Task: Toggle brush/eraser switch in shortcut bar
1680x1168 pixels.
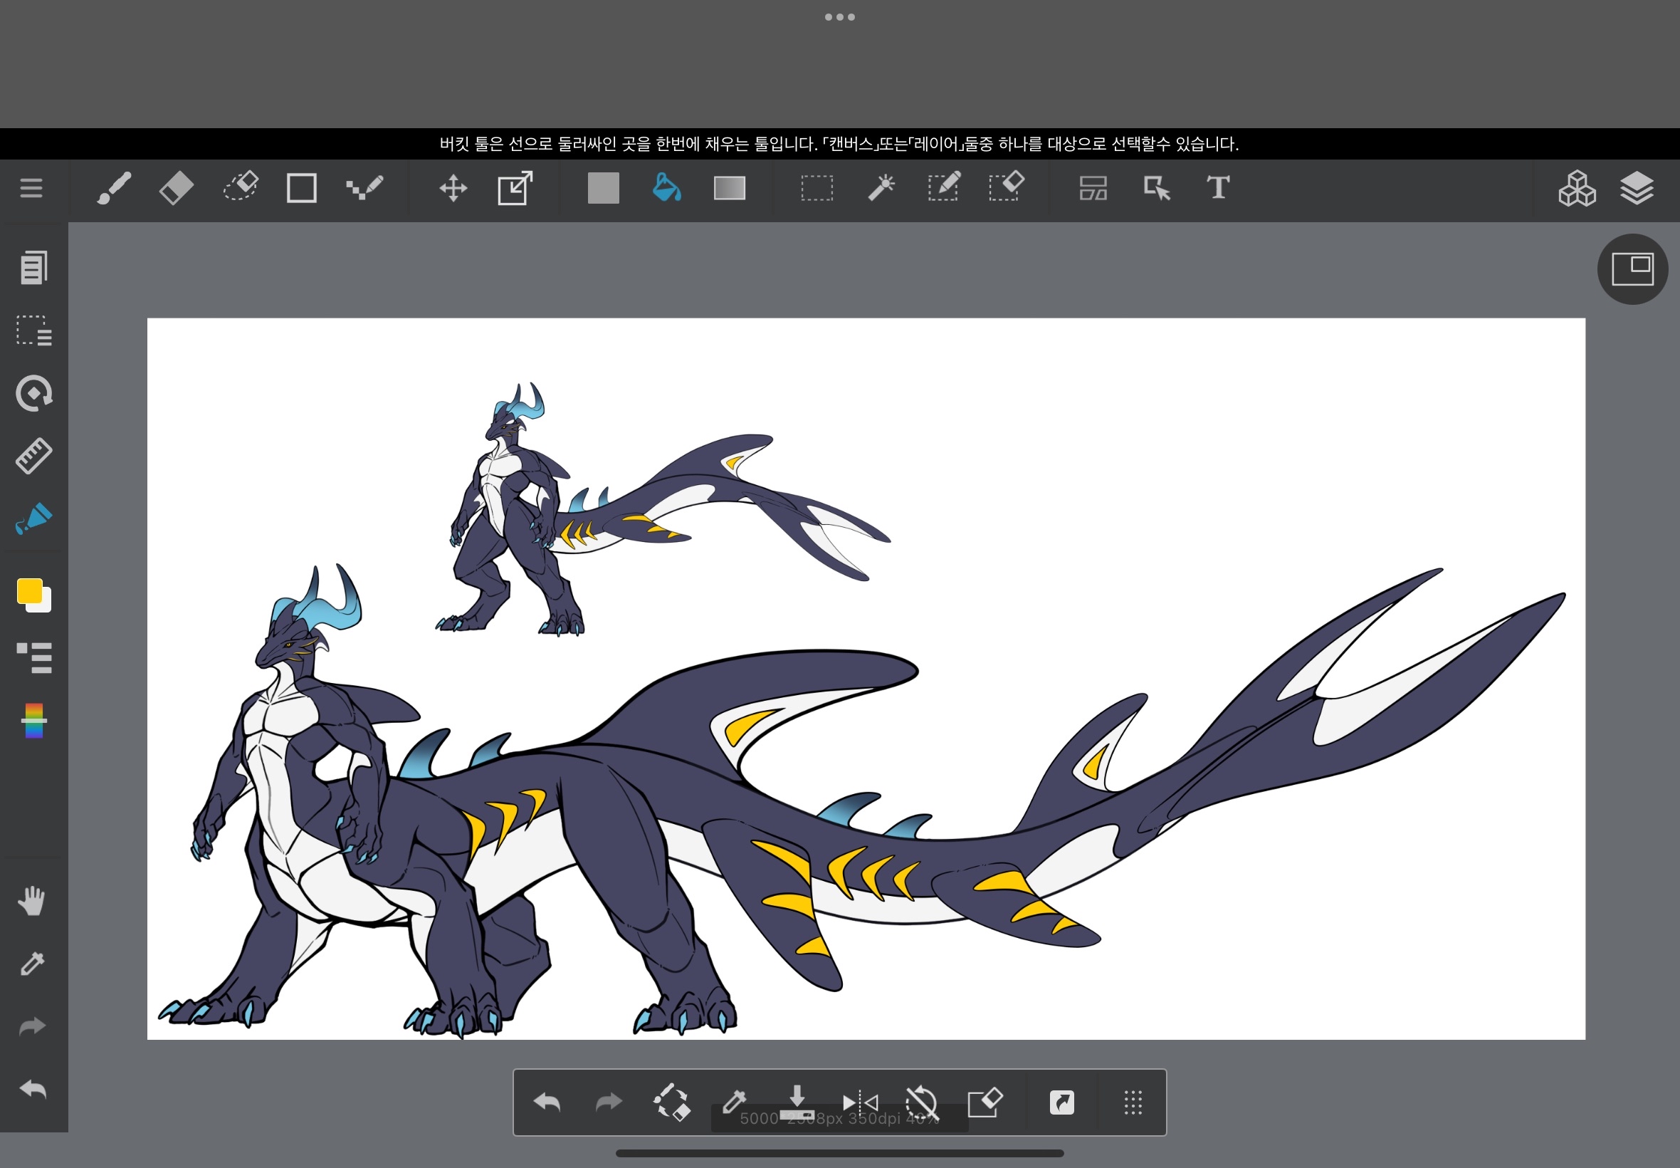Action: click(x=671, y=1102)
